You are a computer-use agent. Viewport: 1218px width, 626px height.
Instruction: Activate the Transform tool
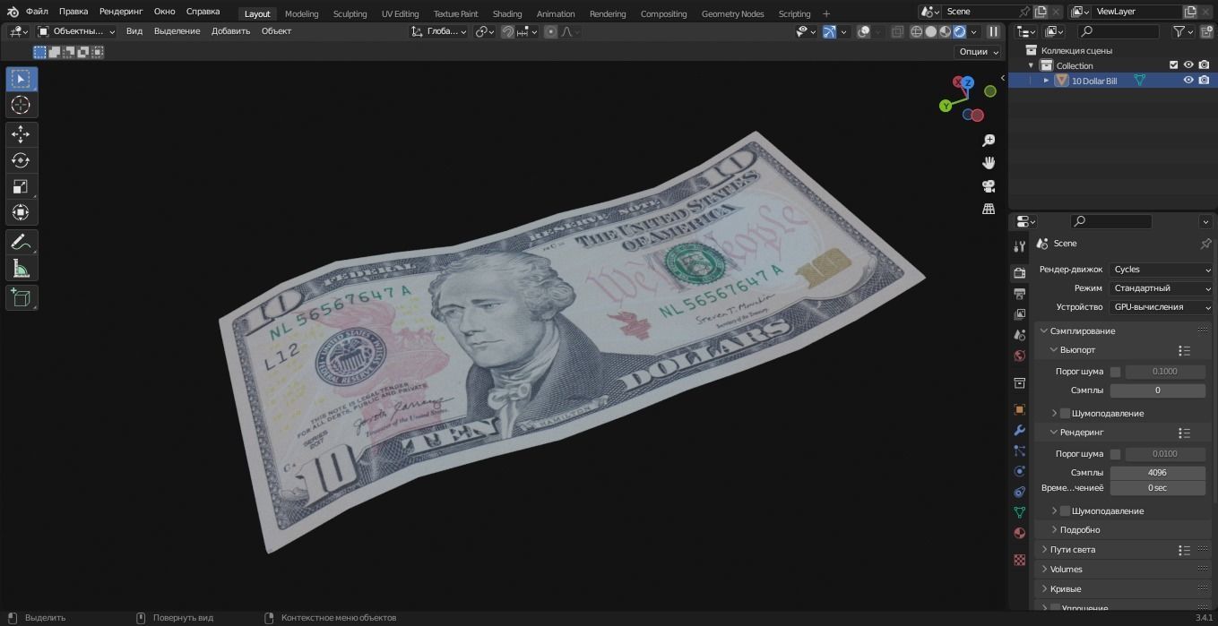coord(22,212)
